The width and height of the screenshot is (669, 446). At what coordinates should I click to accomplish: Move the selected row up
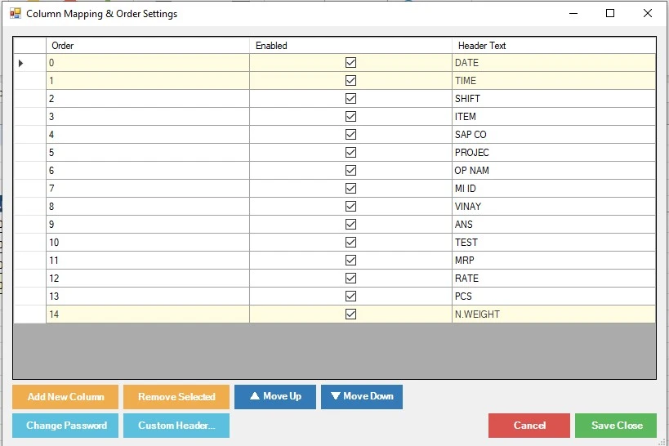pyautogui.click(x=275, y=397)
